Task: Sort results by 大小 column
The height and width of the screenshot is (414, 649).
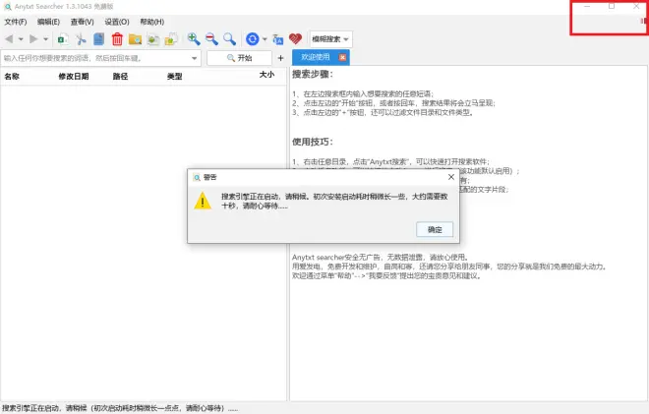Action: click(266, 75)
